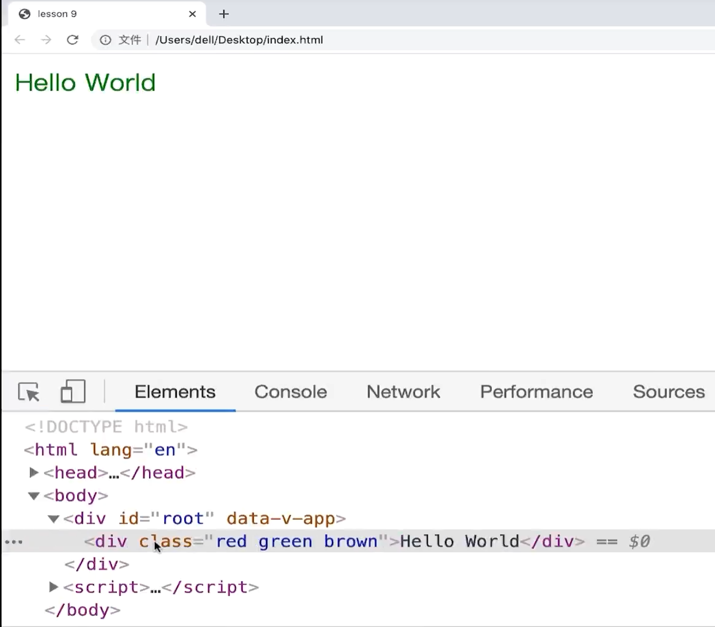This screenshot has height=627, width=715.
Task: Open the Performance tab
Action: coord(536,392)
